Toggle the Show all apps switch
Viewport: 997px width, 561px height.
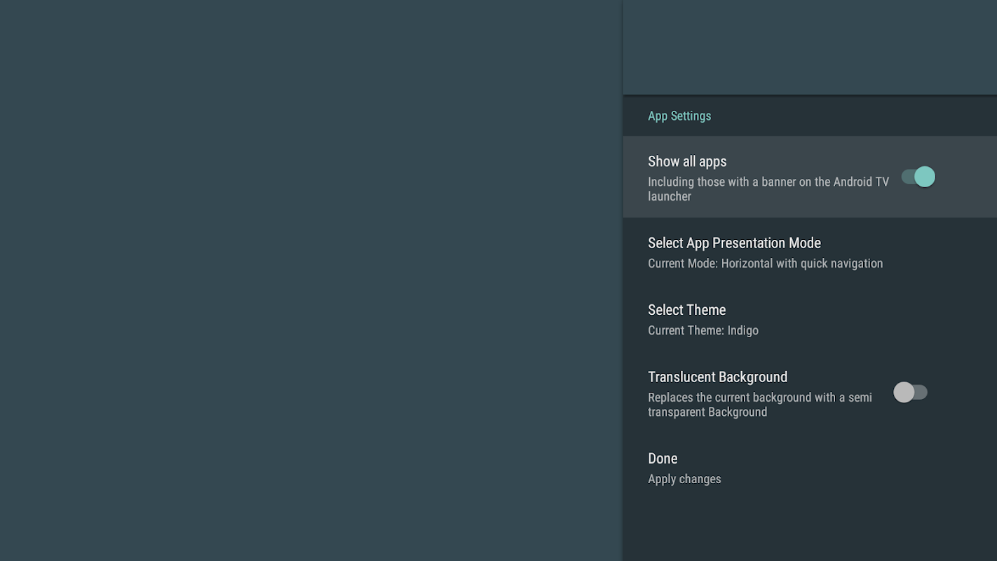pos(918,177)
